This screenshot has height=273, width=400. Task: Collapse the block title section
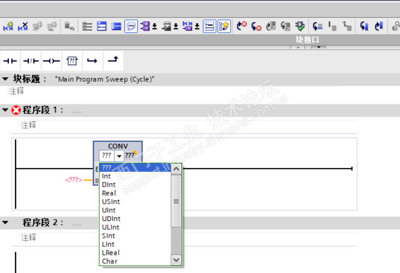tap(5, 79)
